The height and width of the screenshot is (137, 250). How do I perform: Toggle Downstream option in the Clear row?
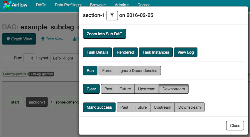(173, 89)
